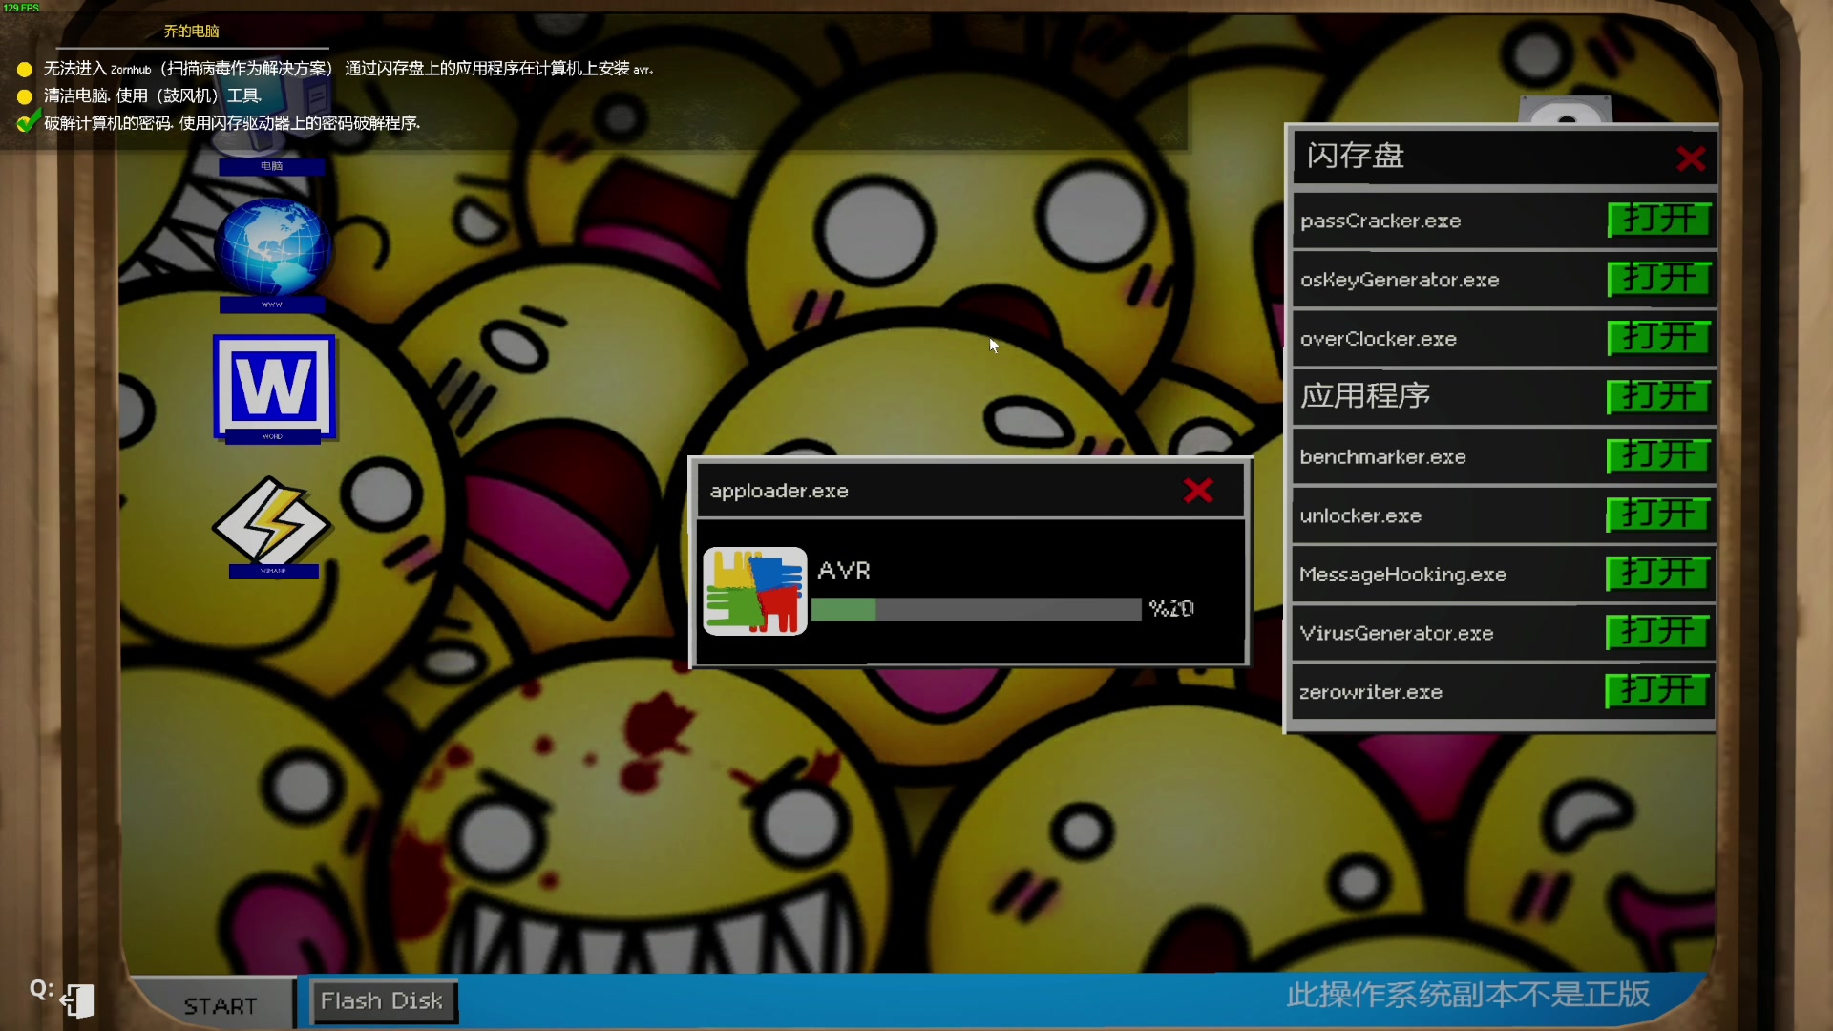Open VirusGenerator.exe
The width and height of the screenshot is (1833, 1031).
tap(1659, 633)
